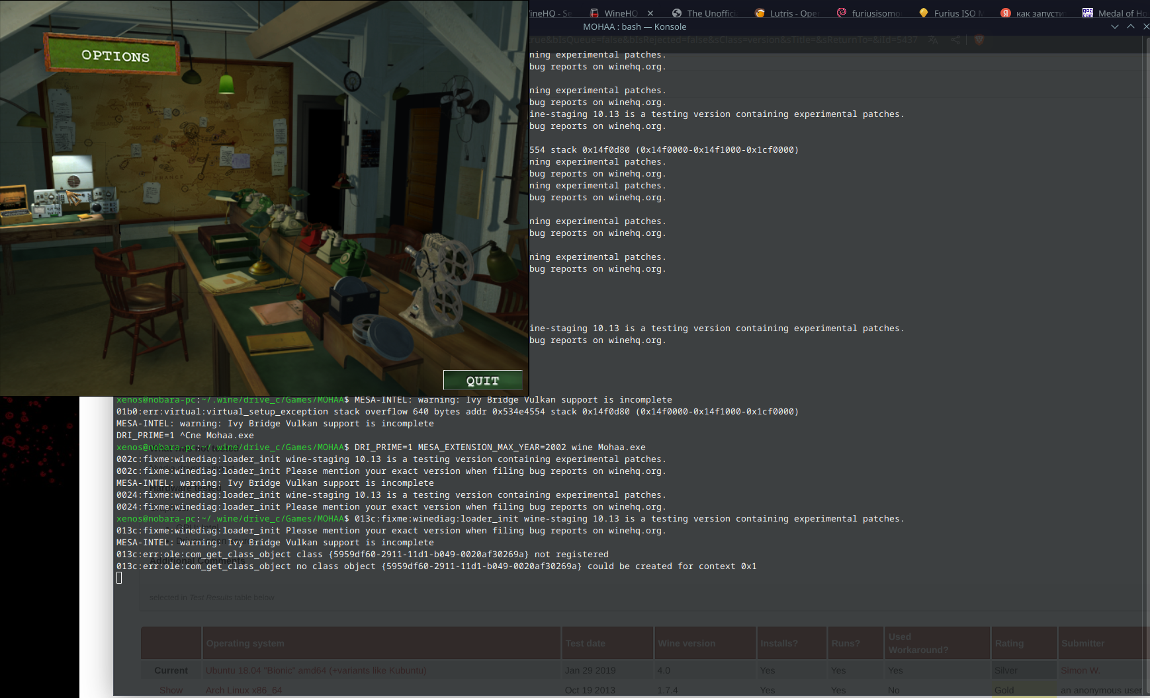Click the QUIT button in the game
1150x698 pixels.
click(482, 380)
